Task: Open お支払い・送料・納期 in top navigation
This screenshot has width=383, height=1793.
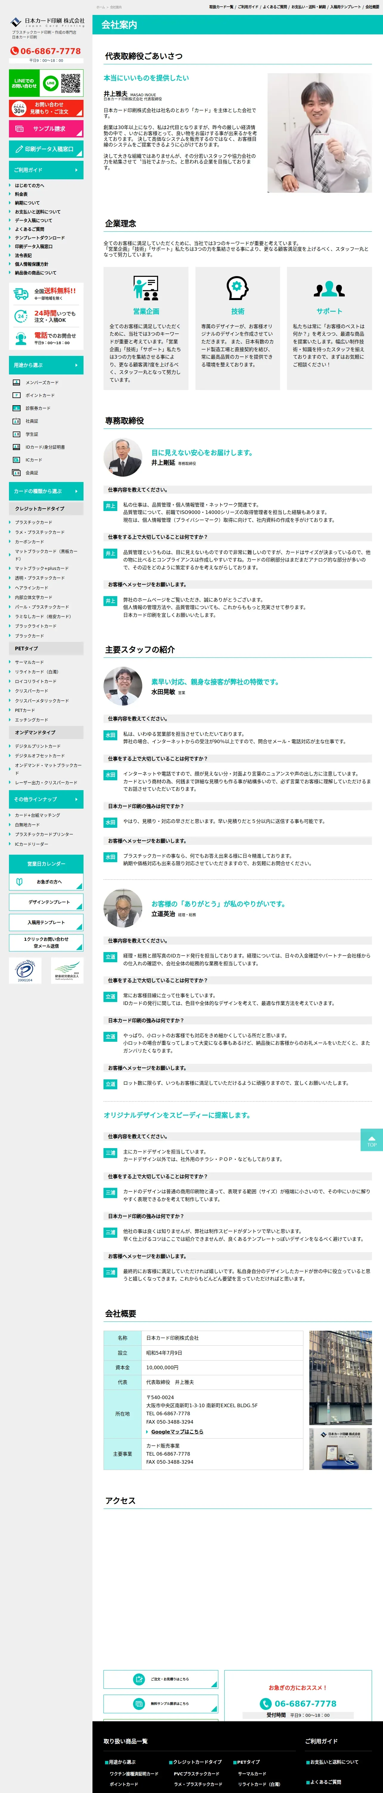Action: 309,7
